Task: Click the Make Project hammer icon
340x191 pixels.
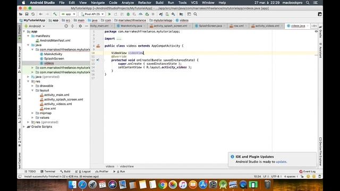Action: 55,14
